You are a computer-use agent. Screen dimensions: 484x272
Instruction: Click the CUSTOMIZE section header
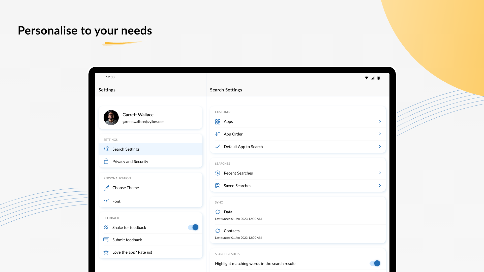point(224,112)
